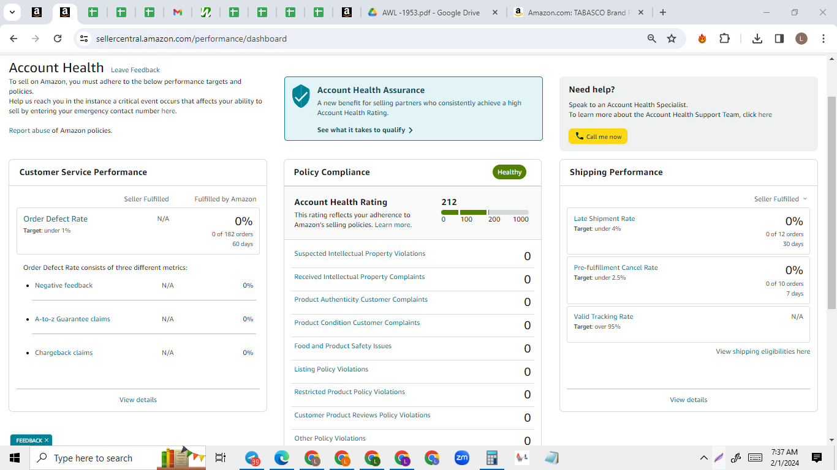Image resolution: width=837 pixels, height=470 pixels.
Task: Open Restricted Product Policy Violations
Action: tap(349, 392)
